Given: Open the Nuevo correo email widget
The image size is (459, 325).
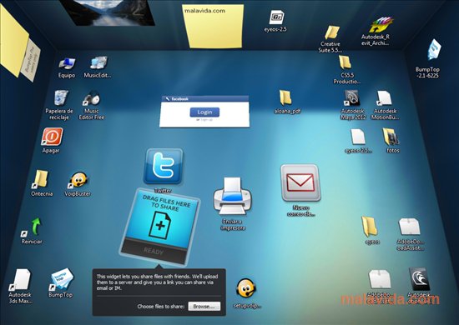Looking at the screenshot, I should [x=300, y=183].
